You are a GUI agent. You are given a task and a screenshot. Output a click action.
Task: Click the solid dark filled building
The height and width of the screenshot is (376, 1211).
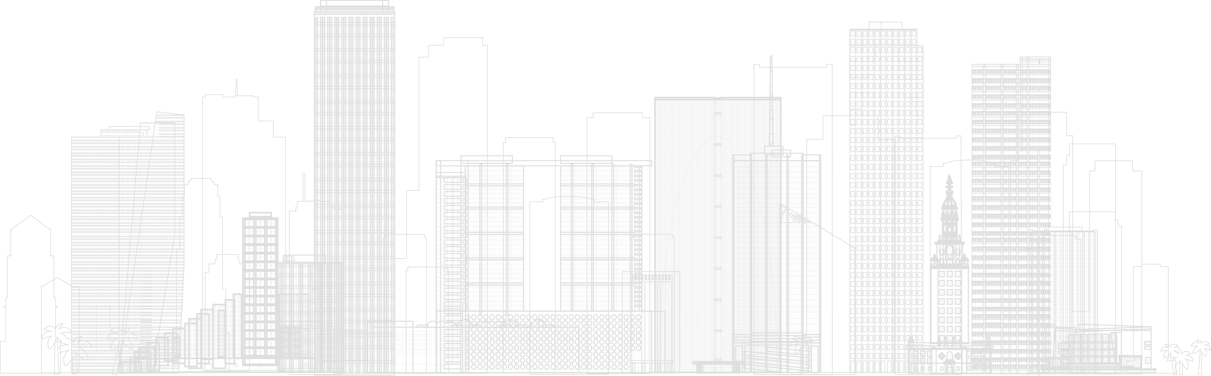click(x=717, y=235)
